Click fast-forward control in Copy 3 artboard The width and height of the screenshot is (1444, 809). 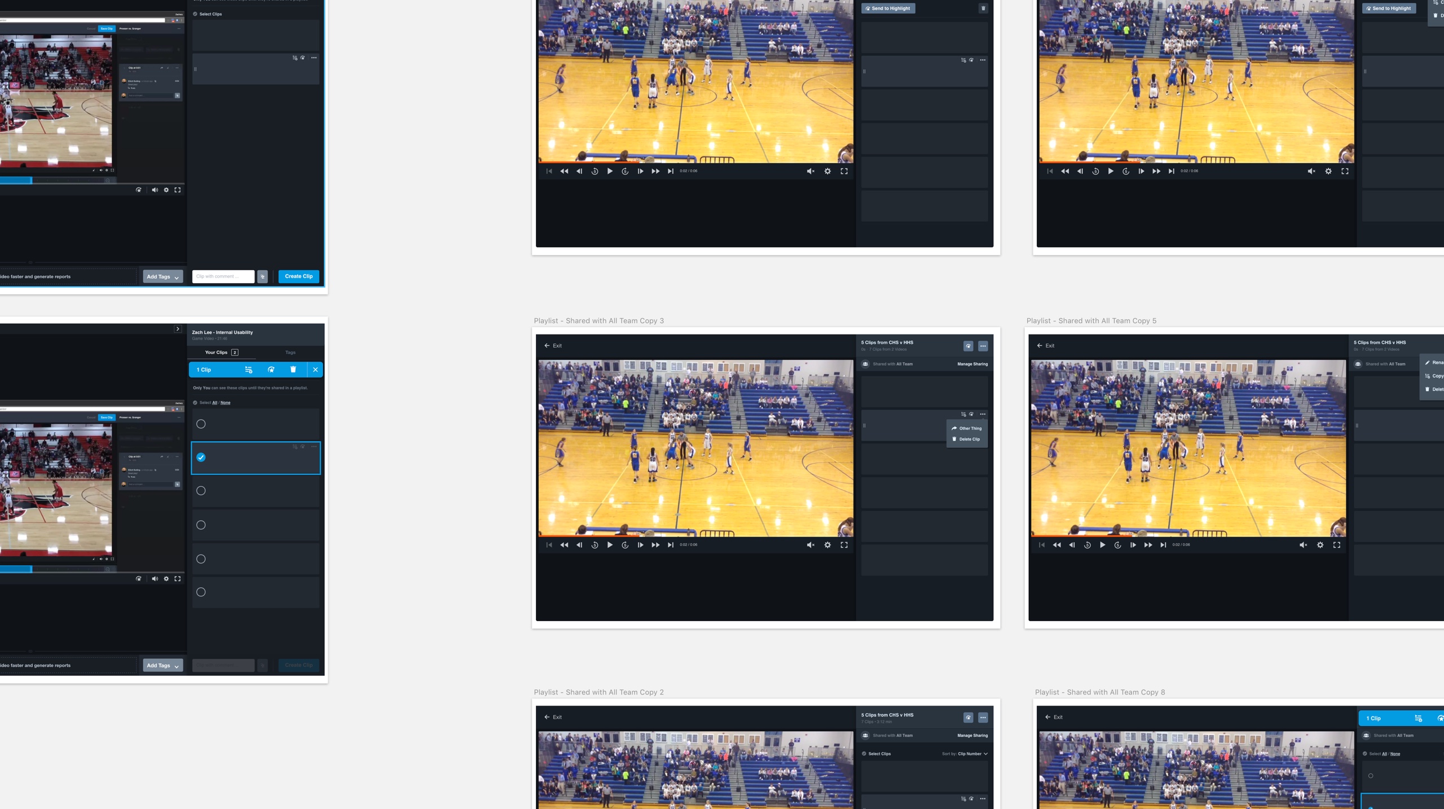pyautogui.click(x=655, y=545)
